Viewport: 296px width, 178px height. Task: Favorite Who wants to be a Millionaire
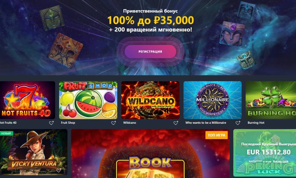pyautogui.click(x=238, y=123)
